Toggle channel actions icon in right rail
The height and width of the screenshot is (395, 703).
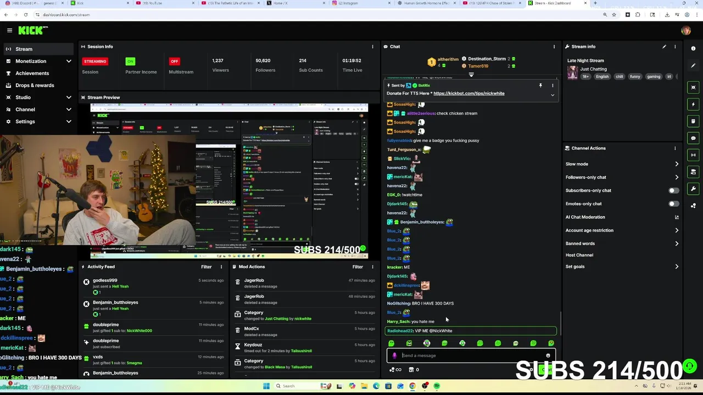[x=693, y=172]
